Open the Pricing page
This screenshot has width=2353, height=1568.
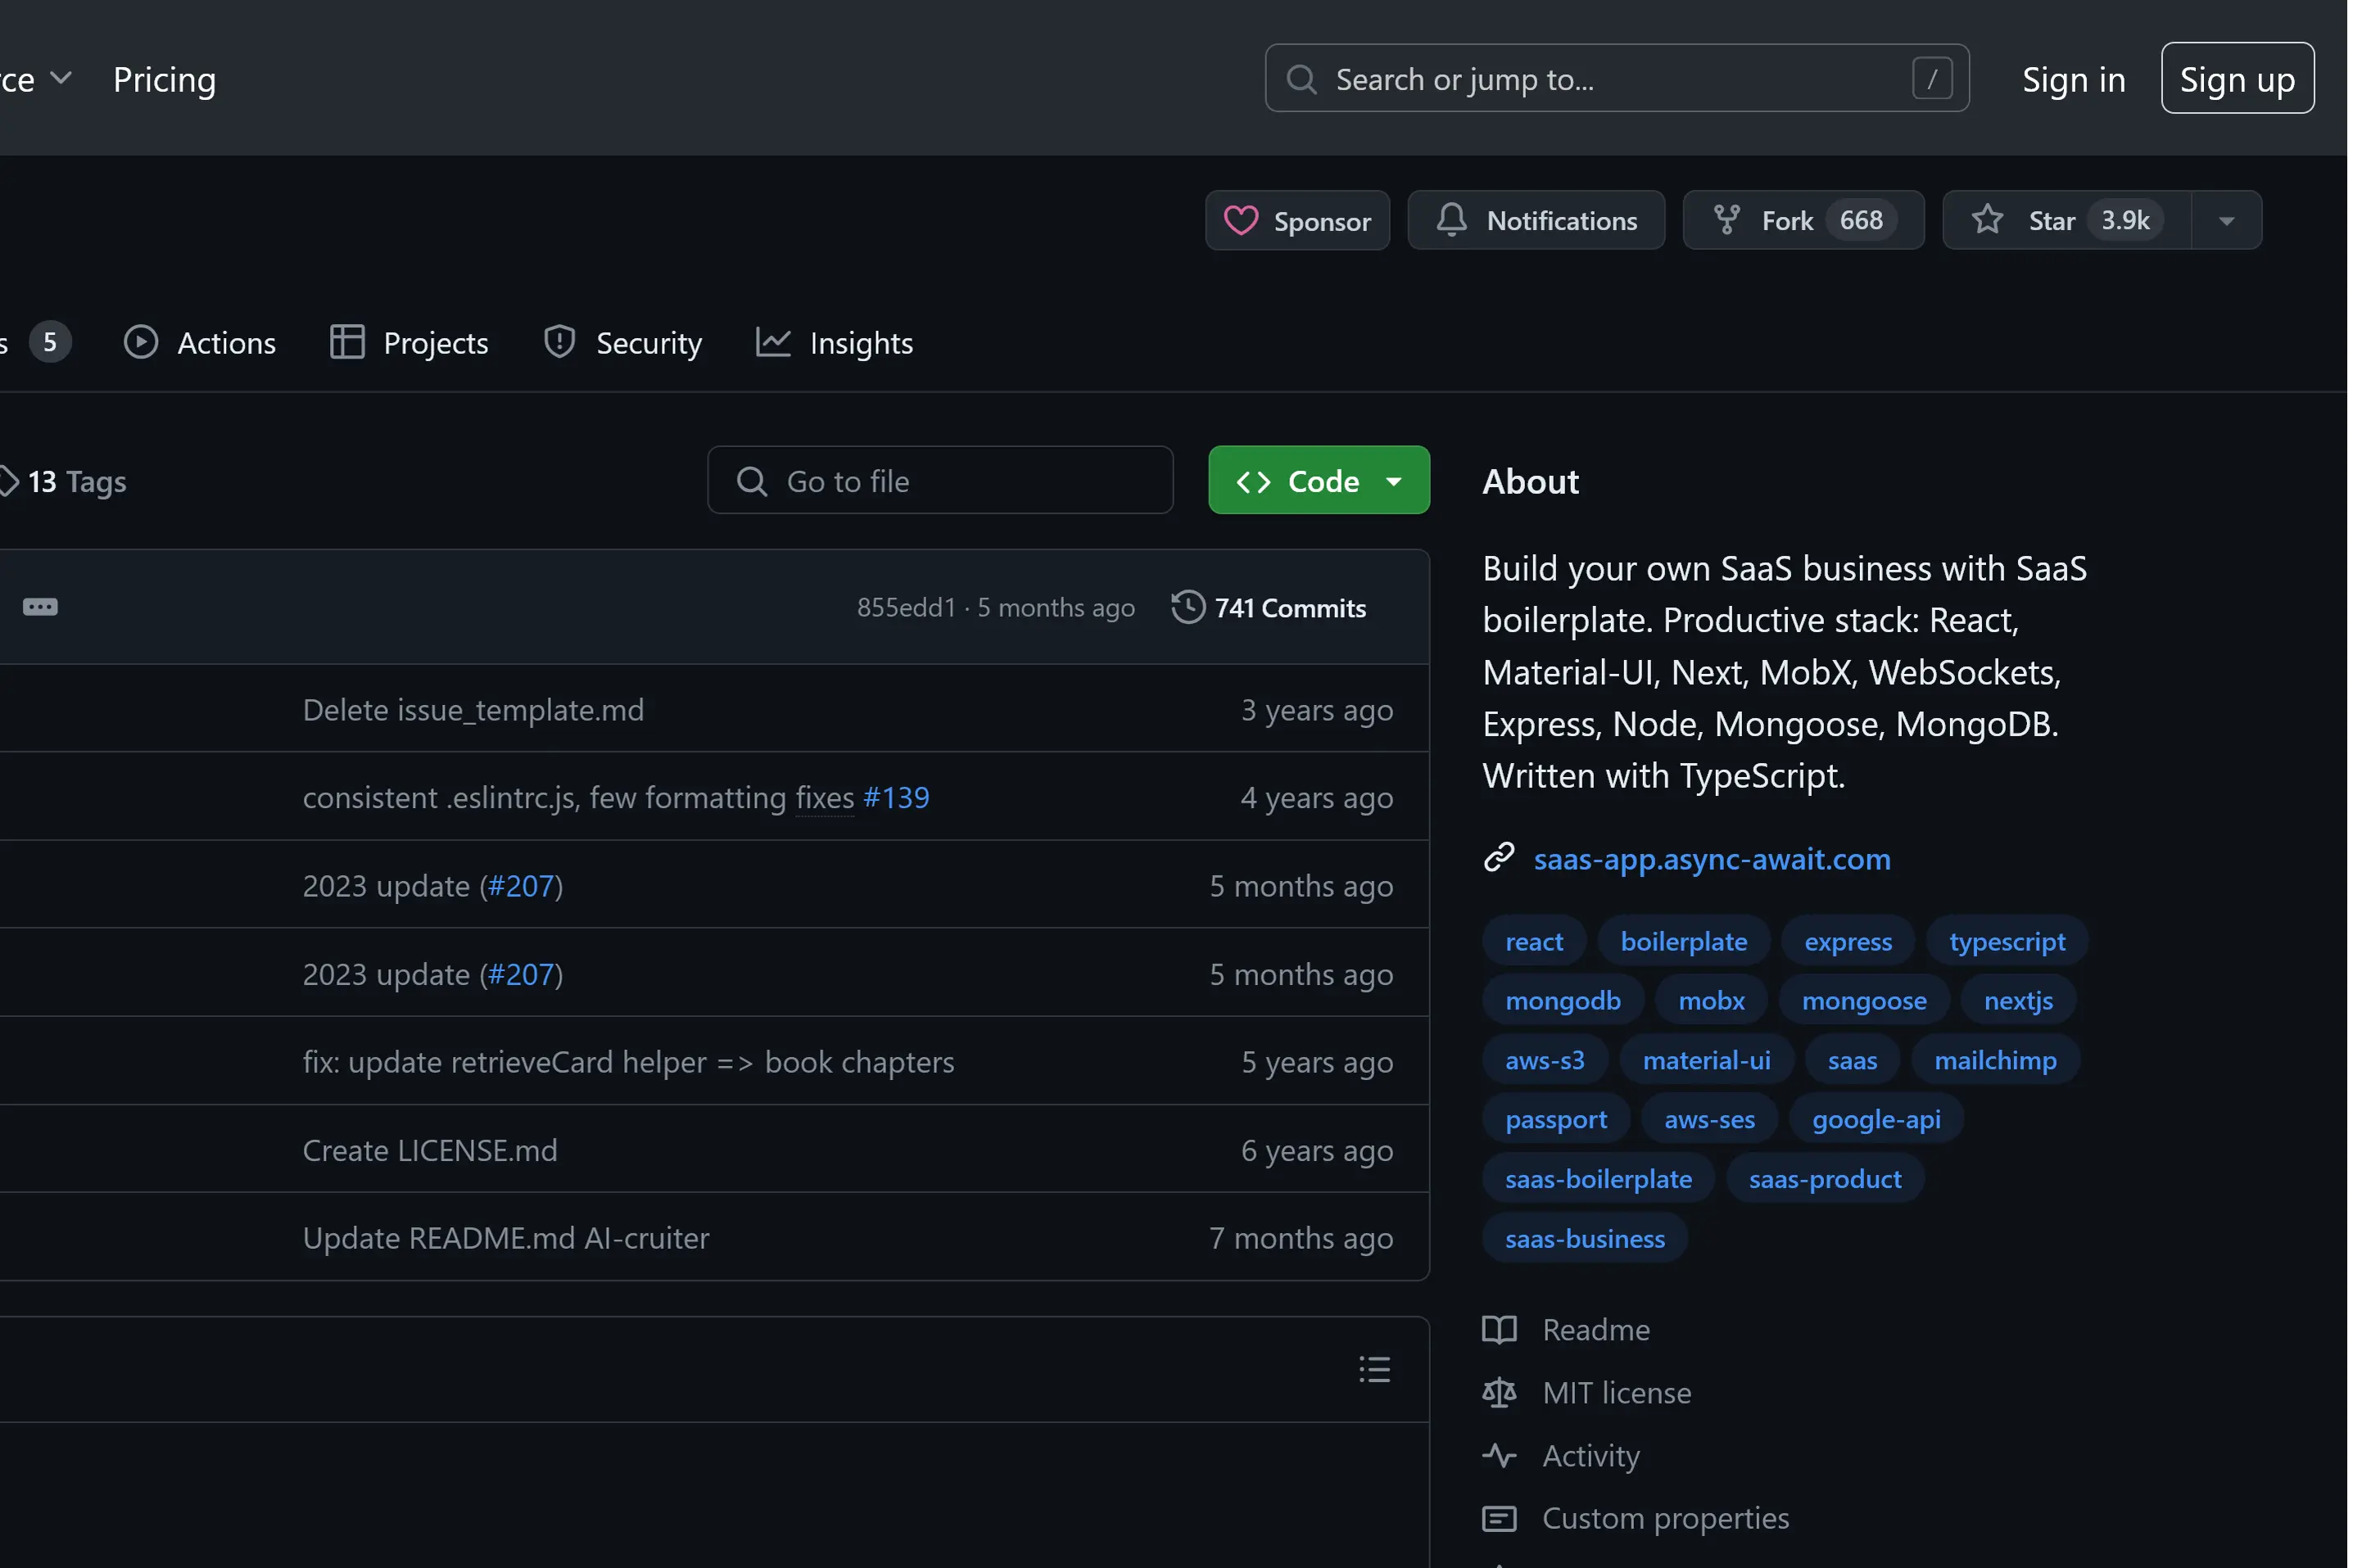click(164, 79)
